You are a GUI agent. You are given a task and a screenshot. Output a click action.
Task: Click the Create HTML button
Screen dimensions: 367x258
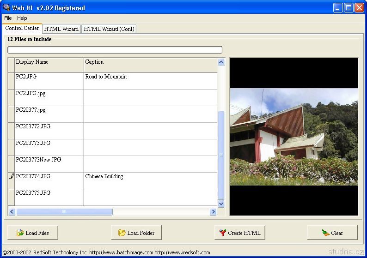coord(239,233)
